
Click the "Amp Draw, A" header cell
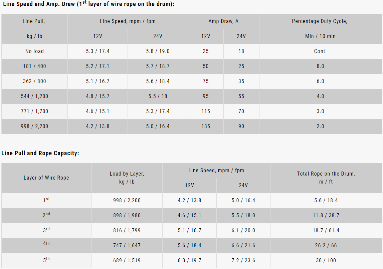coord(223,21)
